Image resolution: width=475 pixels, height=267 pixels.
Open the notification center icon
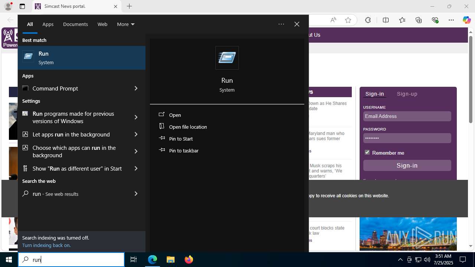pos(463,260)
